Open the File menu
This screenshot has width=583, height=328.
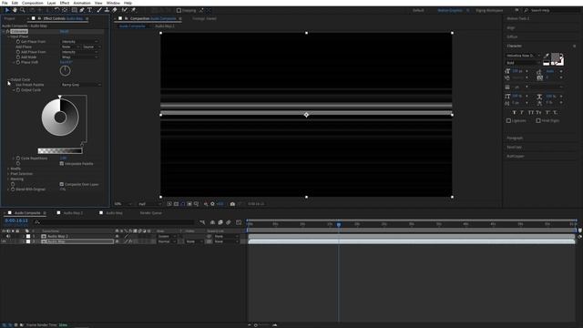click(x=5, y=3)
